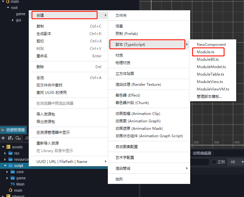Image resolution: width=244 pixels, height=197 pixels.
Task: Select the TS Main script file
Action: (x=20, y=184)
